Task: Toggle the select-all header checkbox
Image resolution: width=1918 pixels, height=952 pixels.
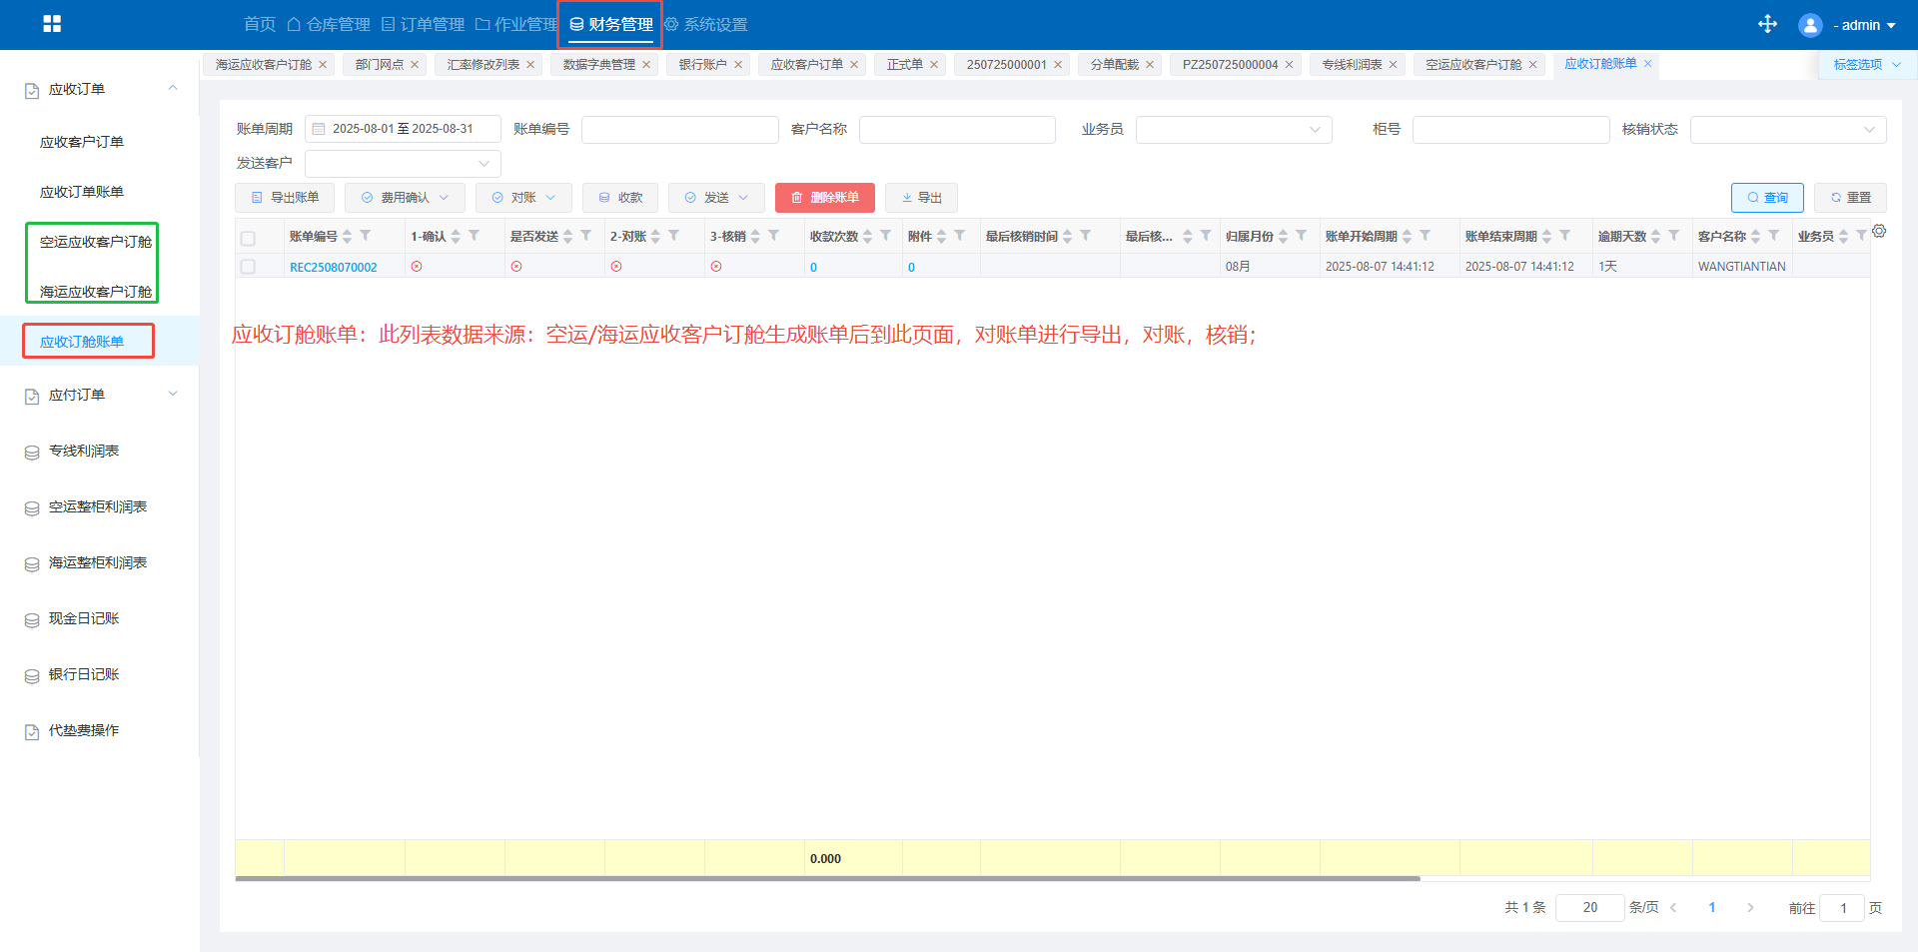Action: pyautogui.click(x=248, y=238)
